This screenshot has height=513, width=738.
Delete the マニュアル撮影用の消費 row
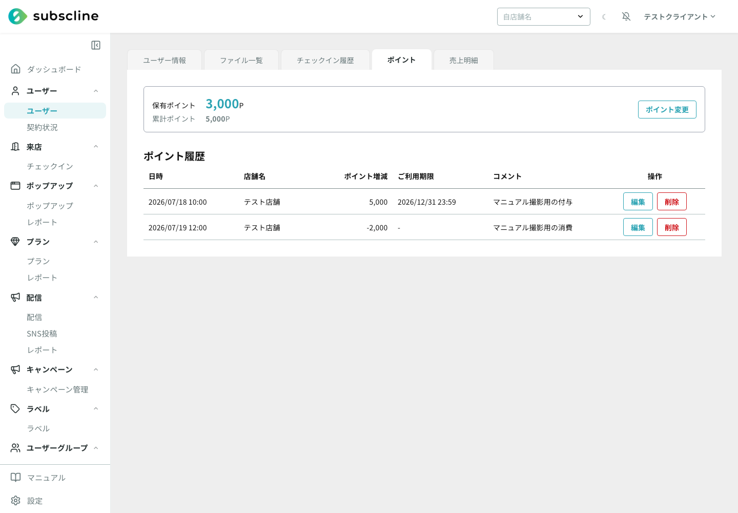[x=672, y=227]
